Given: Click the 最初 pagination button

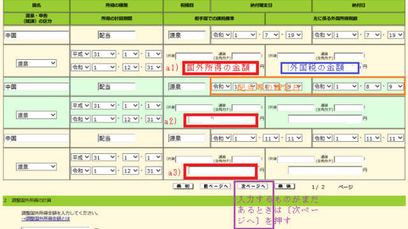Looking at the screenshot, I should pyautogui.click(x=183, y=186).
